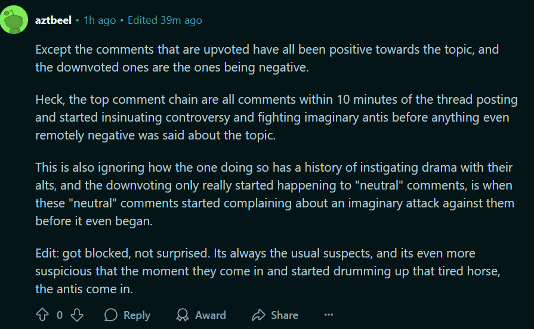This screenshot has height=329, width=534.
Task: Click the paragraph beginning "Except the comments"
Action: click(258, 58)
